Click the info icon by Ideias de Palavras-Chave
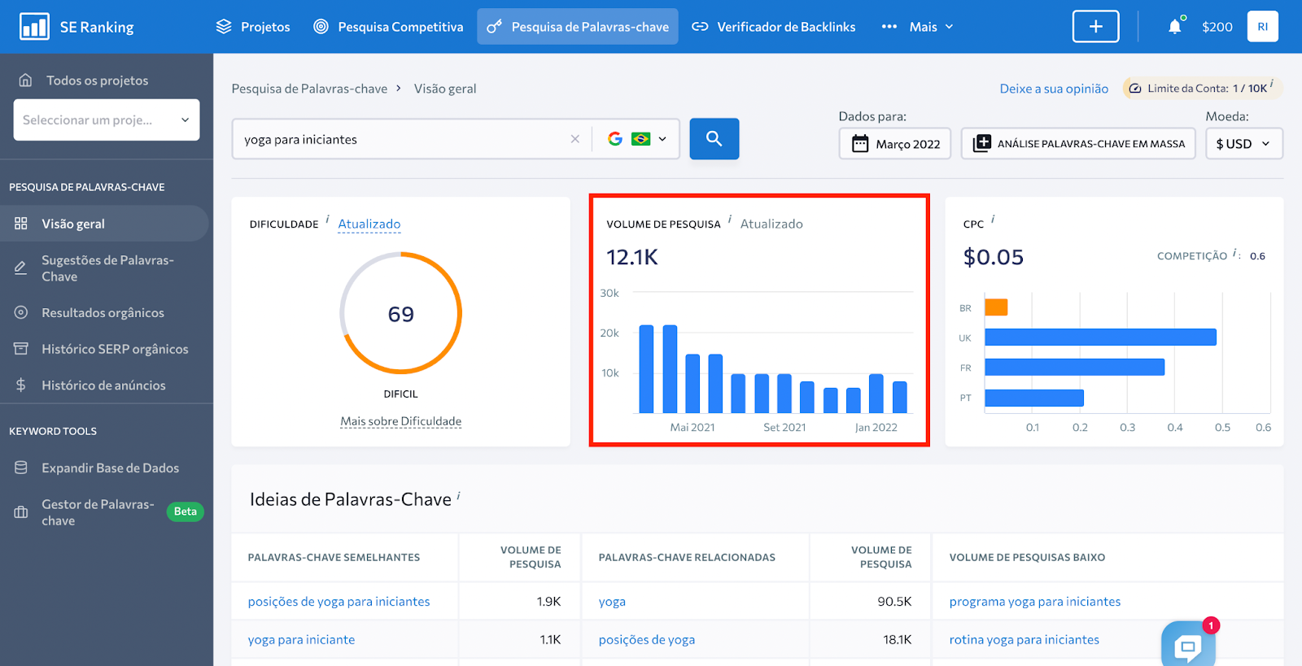1302x666 pixels. (x=458, y=495)
